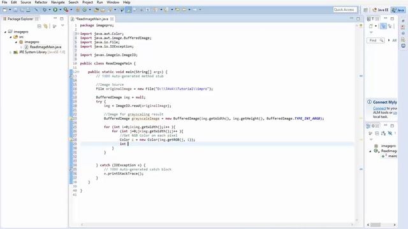This screenshot has width=408, height=229.
Task: Collapse the imagepro project node
Action: coord(5,32)
